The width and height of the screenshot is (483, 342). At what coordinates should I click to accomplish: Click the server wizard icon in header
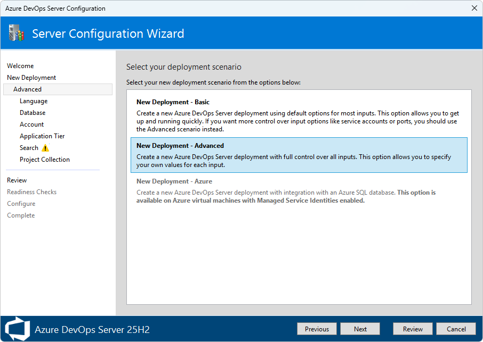17,34
